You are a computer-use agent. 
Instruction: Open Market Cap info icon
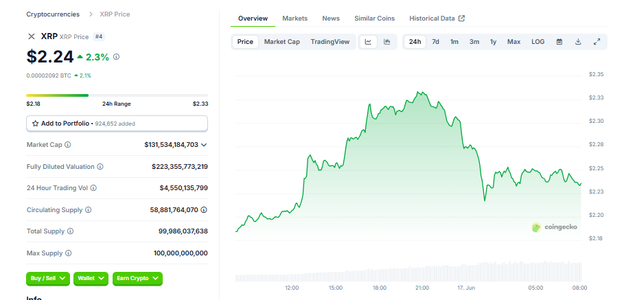coord(68,145)
